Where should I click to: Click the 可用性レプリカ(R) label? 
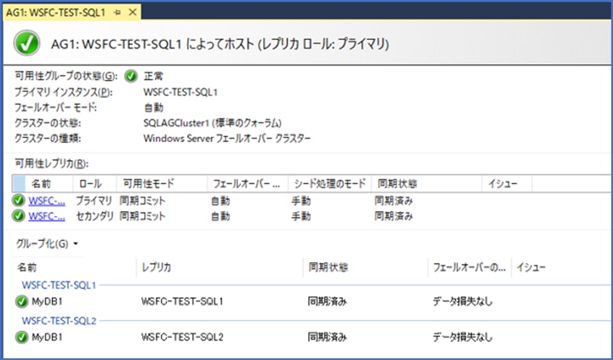click(52, 163)
